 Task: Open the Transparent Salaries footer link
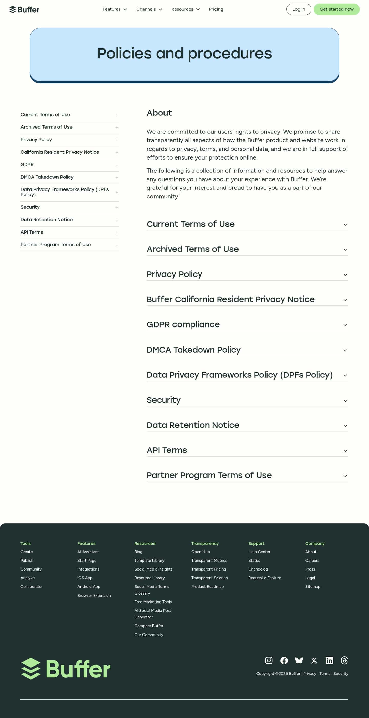pos(209,578)
